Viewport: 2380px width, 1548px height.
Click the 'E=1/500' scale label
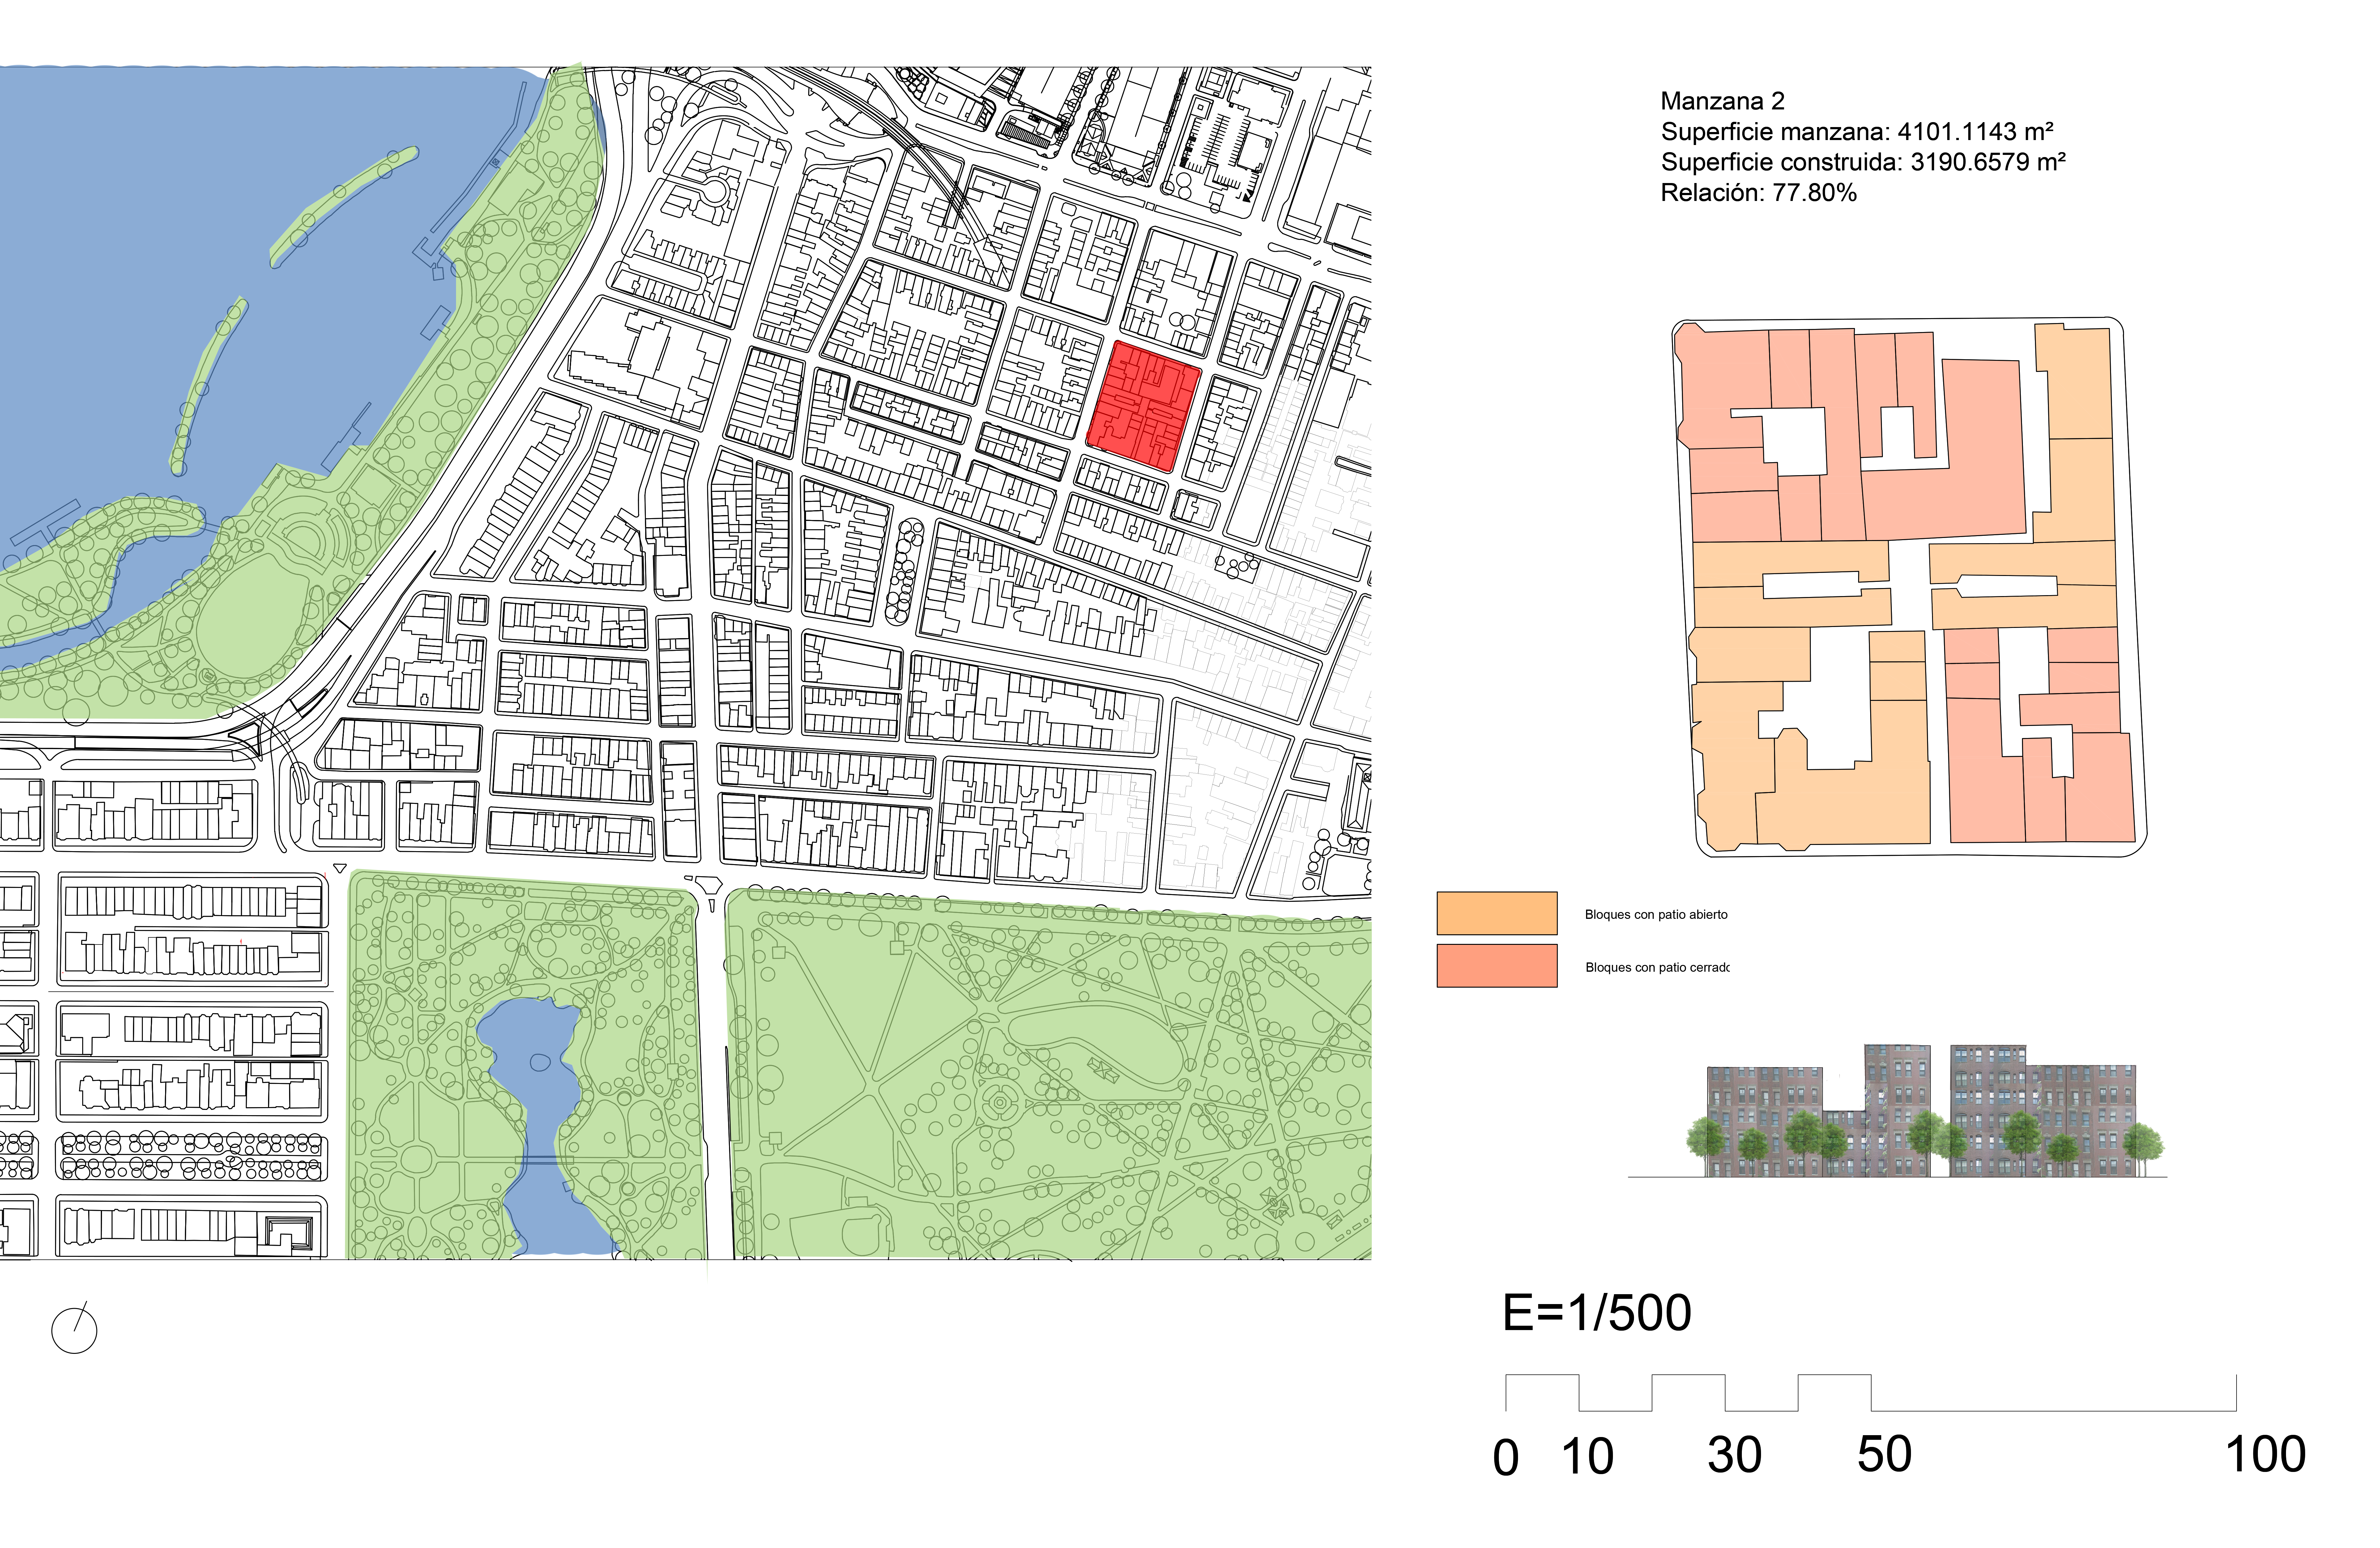point(1597,1313)
